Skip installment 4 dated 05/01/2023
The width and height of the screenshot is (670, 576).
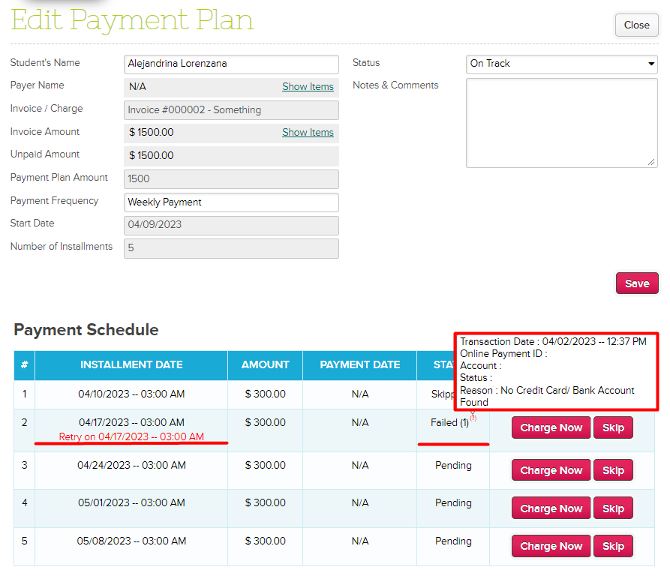tap(613, 508)
